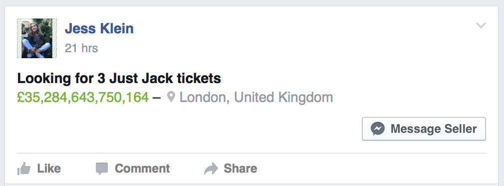The width and height of the screenshot is (504, 186).
Task: Click the Comment speech bubble icon
Action: click(102, 169)
